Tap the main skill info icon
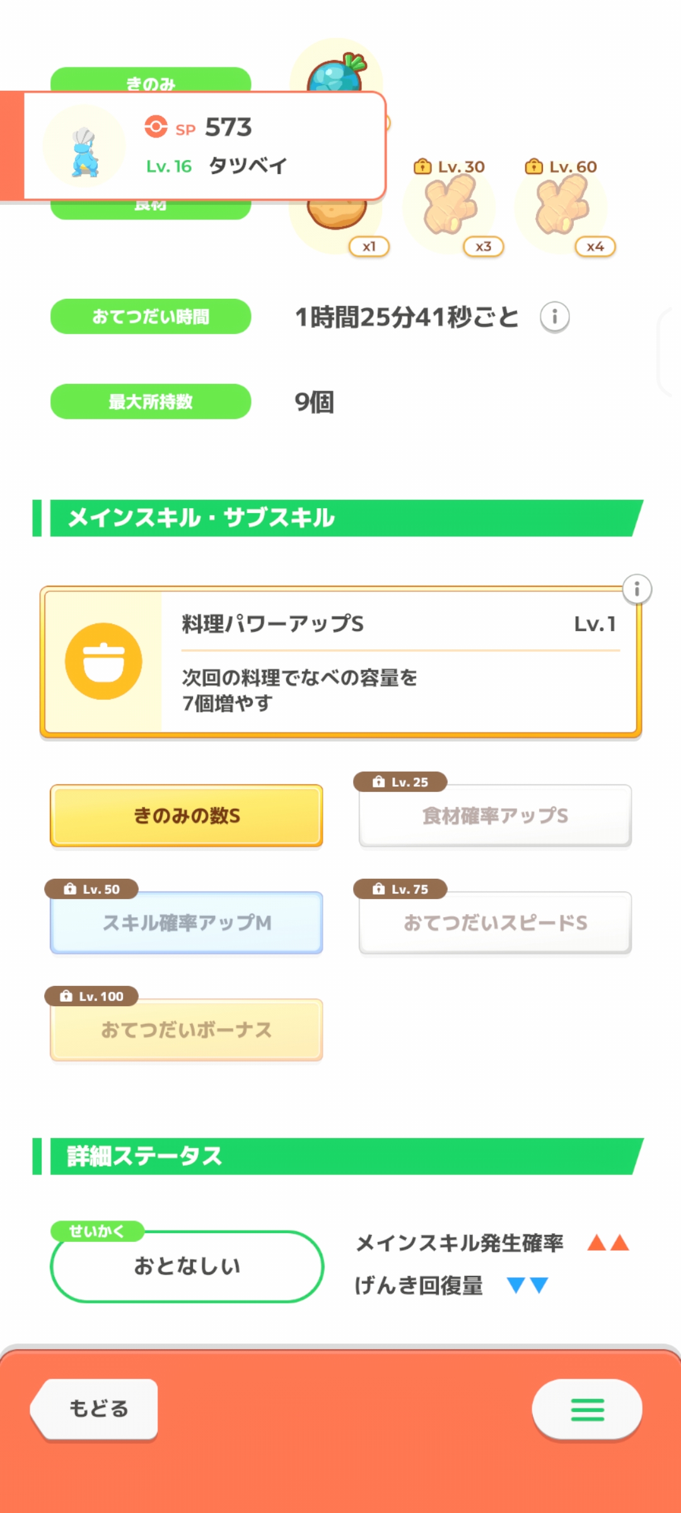The image size is (681, 1513). point(636,589)
